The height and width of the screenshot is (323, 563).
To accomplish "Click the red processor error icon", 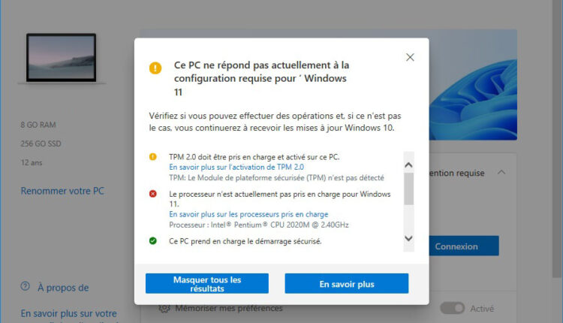I will (x=153, y=194).
